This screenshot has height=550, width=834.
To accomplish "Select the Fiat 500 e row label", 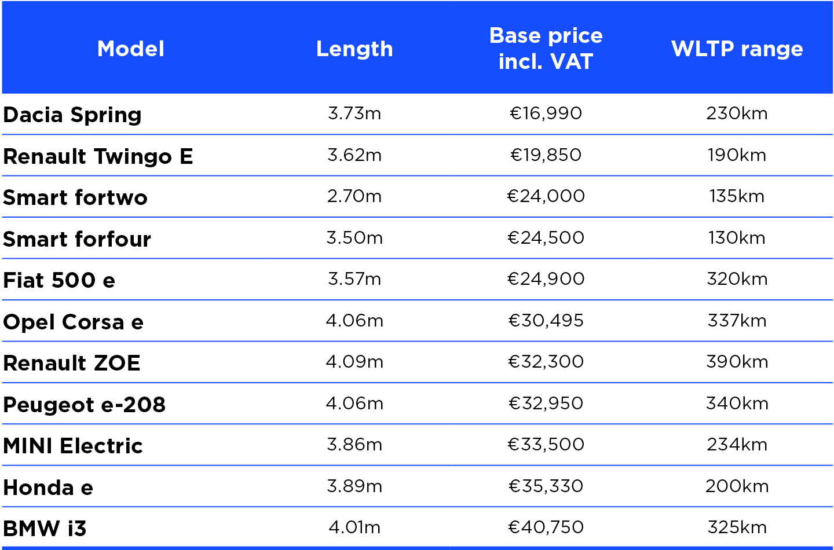I will click(x=59, y=280).
